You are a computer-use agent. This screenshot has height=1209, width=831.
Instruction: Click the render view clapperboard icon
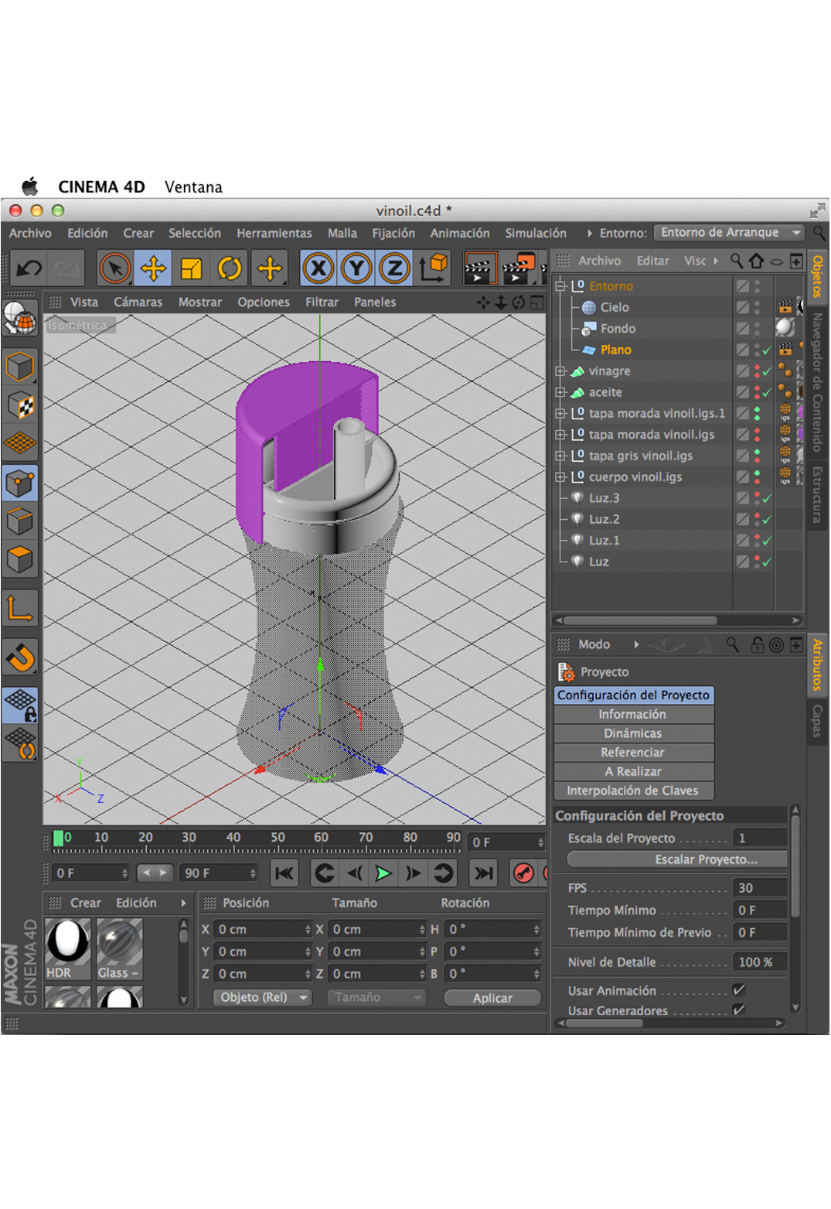coord(479,269)
